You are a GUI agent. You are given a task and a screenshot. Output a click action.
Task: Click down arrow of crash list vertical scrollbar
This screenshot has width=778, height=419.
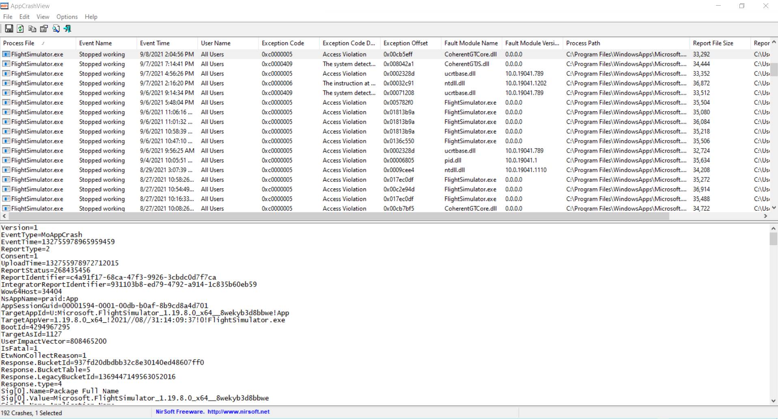click(x=774, y=207)
